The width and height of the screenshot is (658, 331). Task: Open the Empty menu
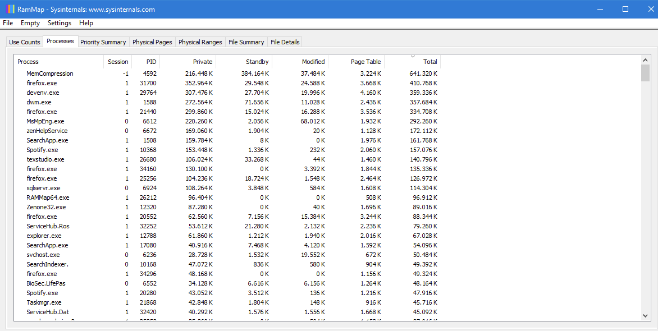[30, 23]
